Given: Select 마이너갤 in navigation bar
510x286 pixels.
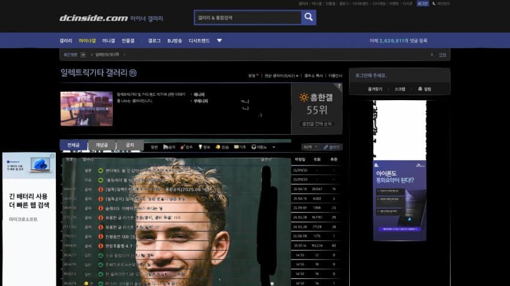Looking at the screenshot, I should [87, 41].
